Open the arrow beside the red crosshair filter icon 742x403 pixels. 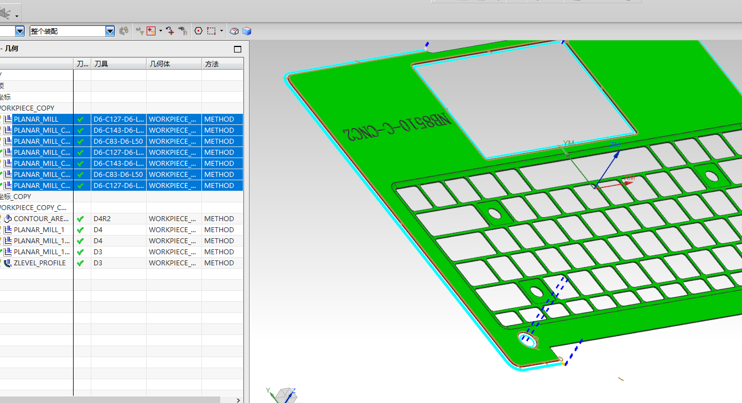tap(160, 32)
